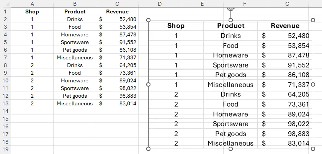Image resolution: width=322 pixels, height=154 pixels.
Task: Click cell C6 showing 86,108
Action: (x=117, y=50)
